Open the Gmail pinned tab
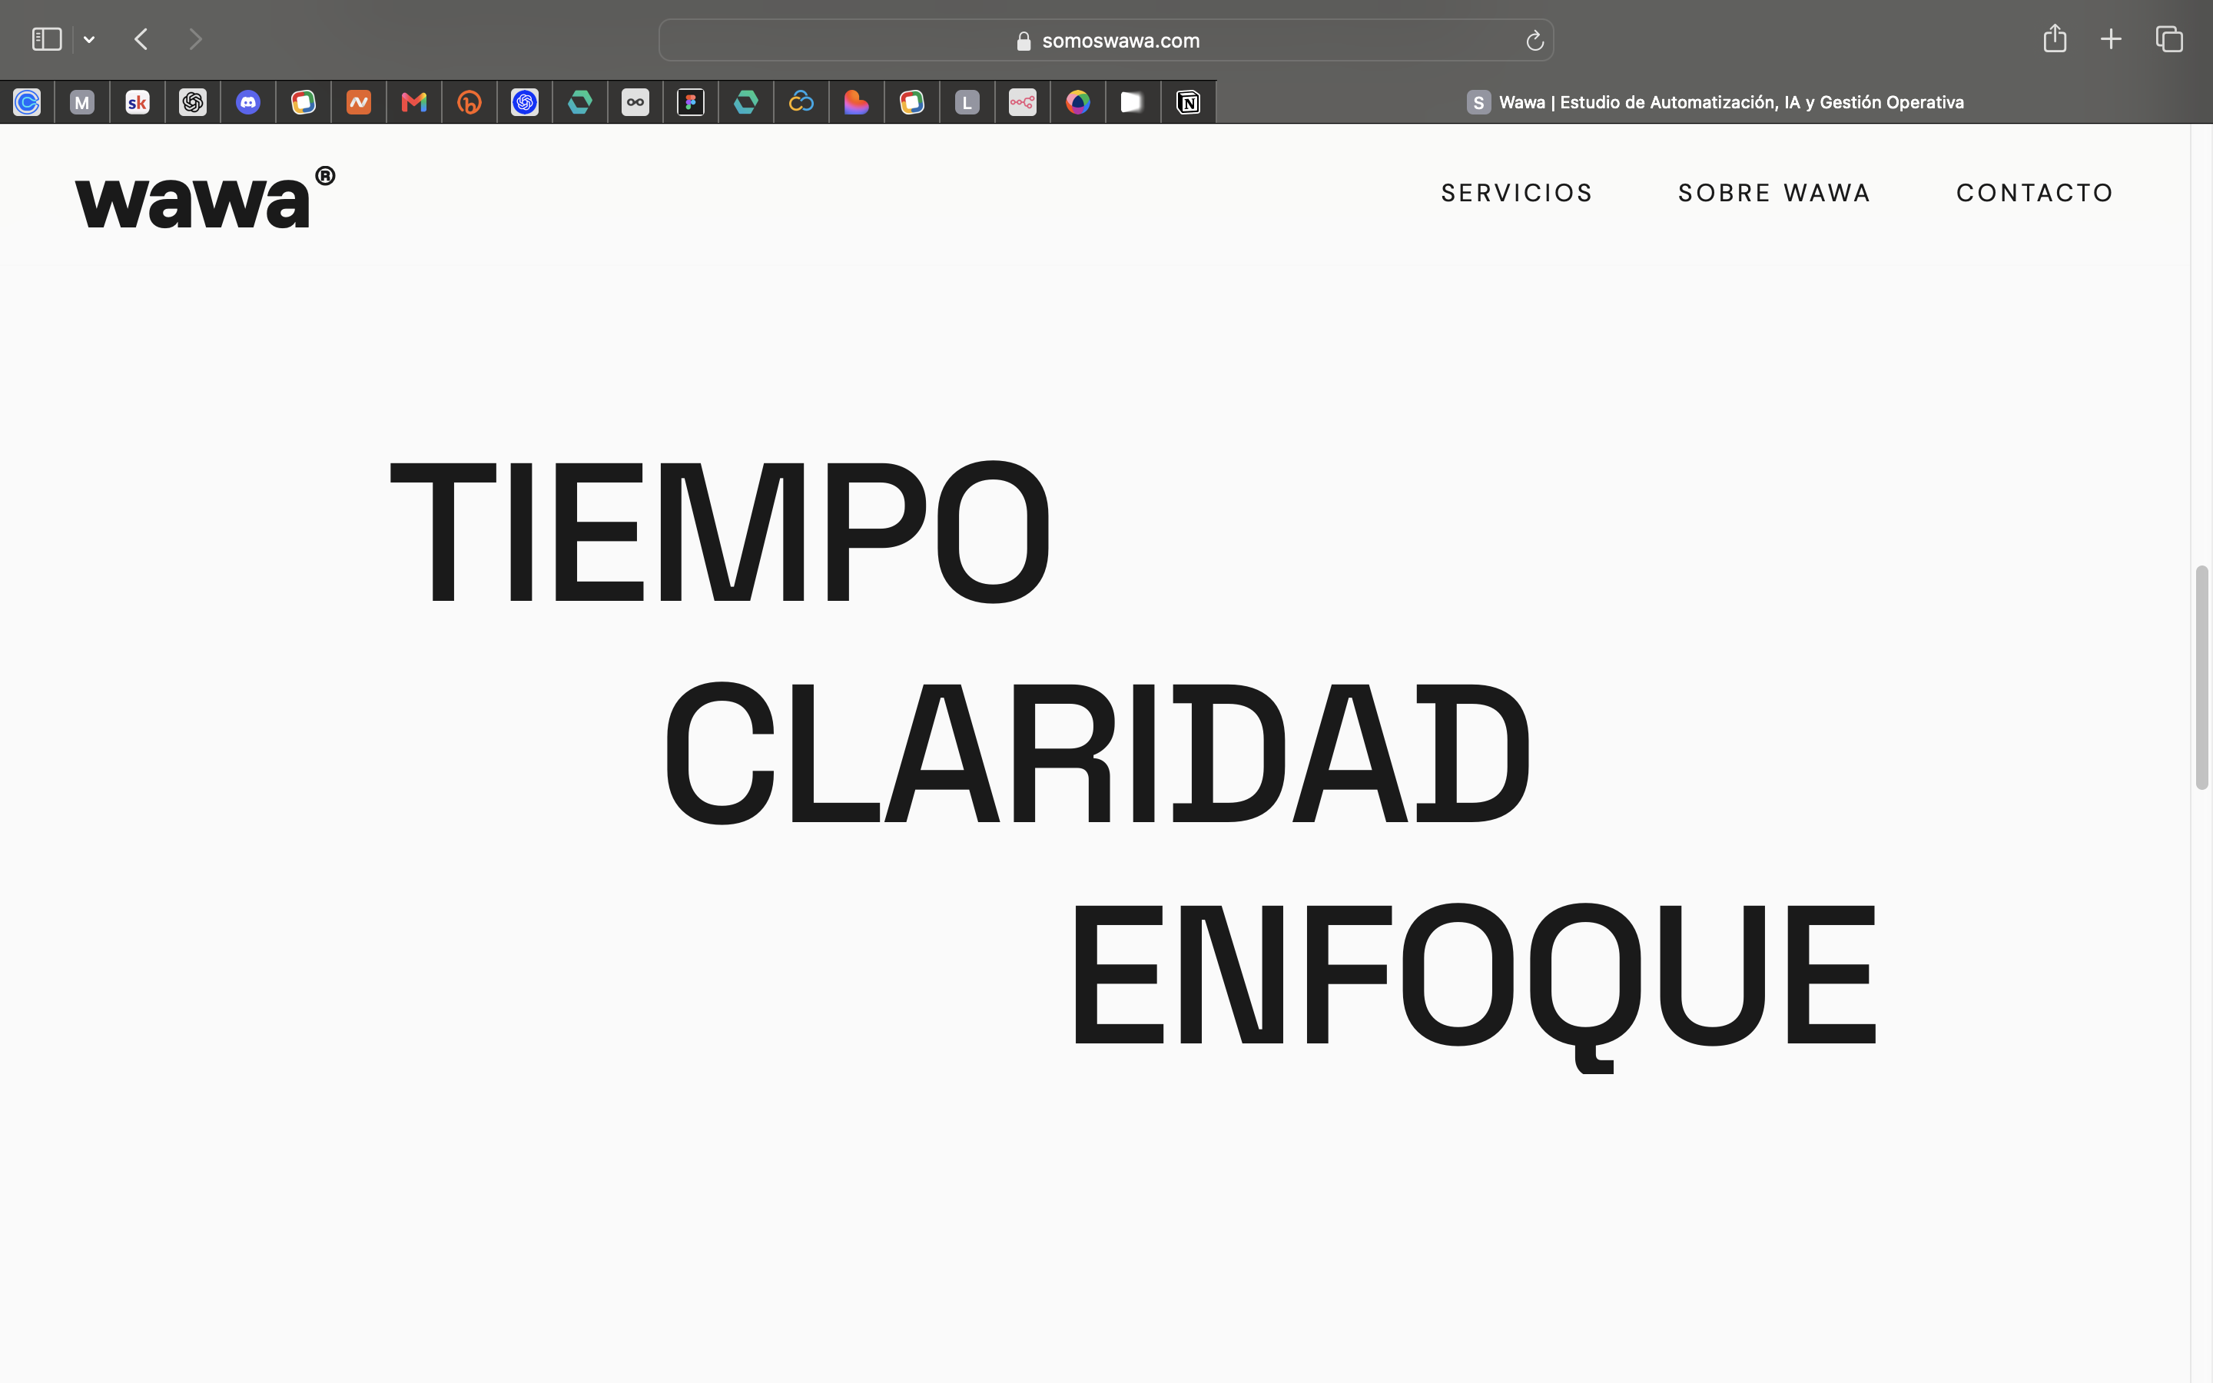The image size is (2213, 1383). coord(414,102)
